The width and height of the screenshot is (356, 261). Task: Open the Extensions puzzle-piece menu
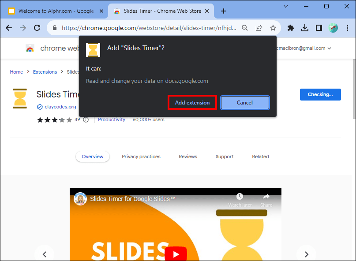[x=291, y=28]
